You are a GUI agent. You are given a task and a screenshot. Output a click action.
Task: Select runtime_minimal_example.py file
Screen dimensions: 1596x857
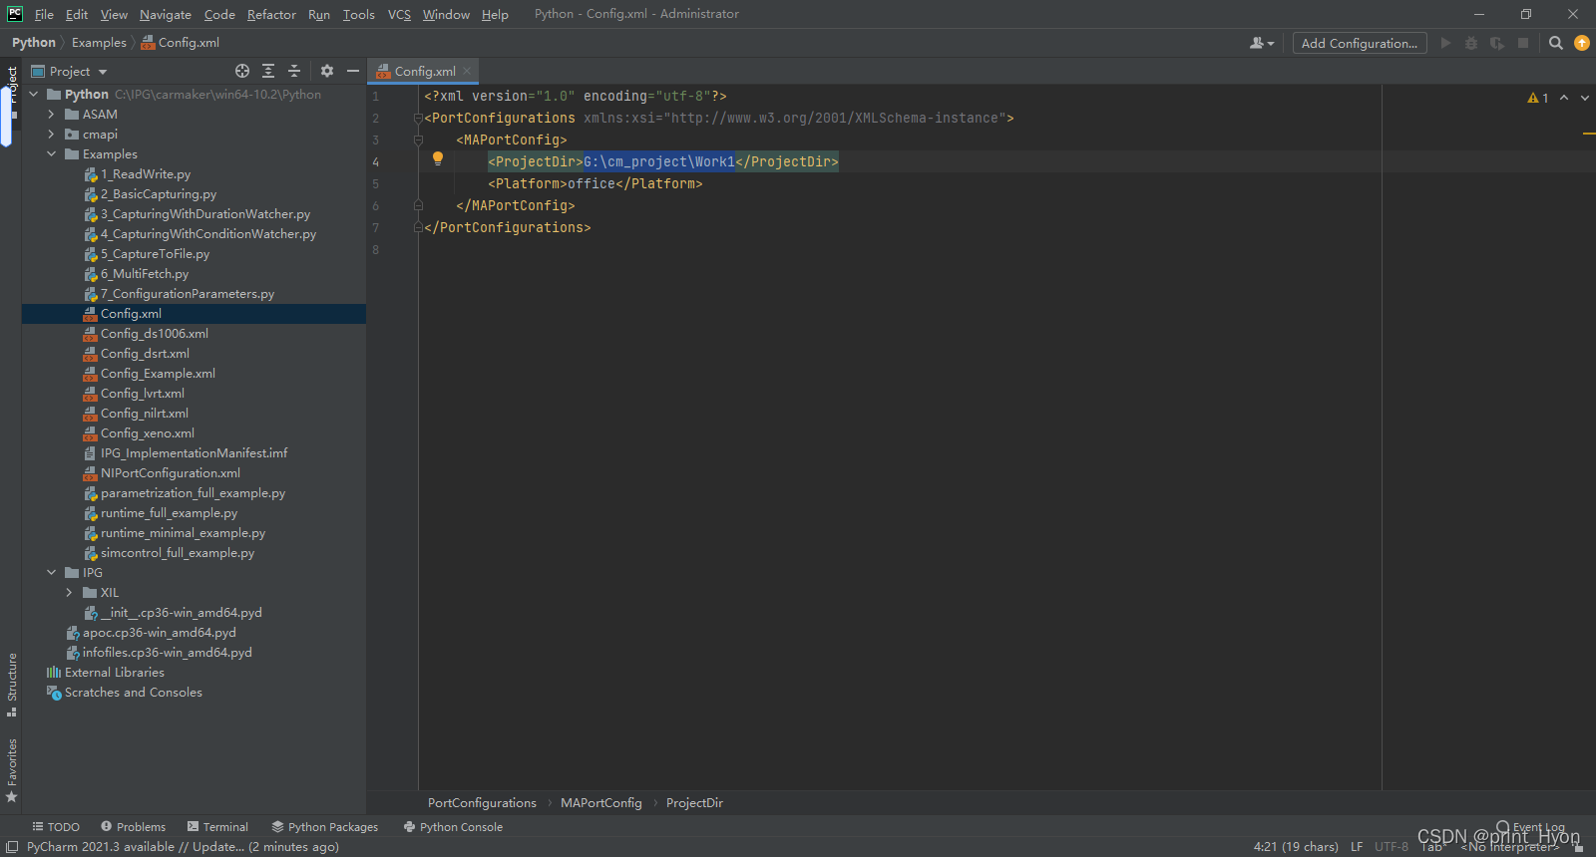point(183,532)
